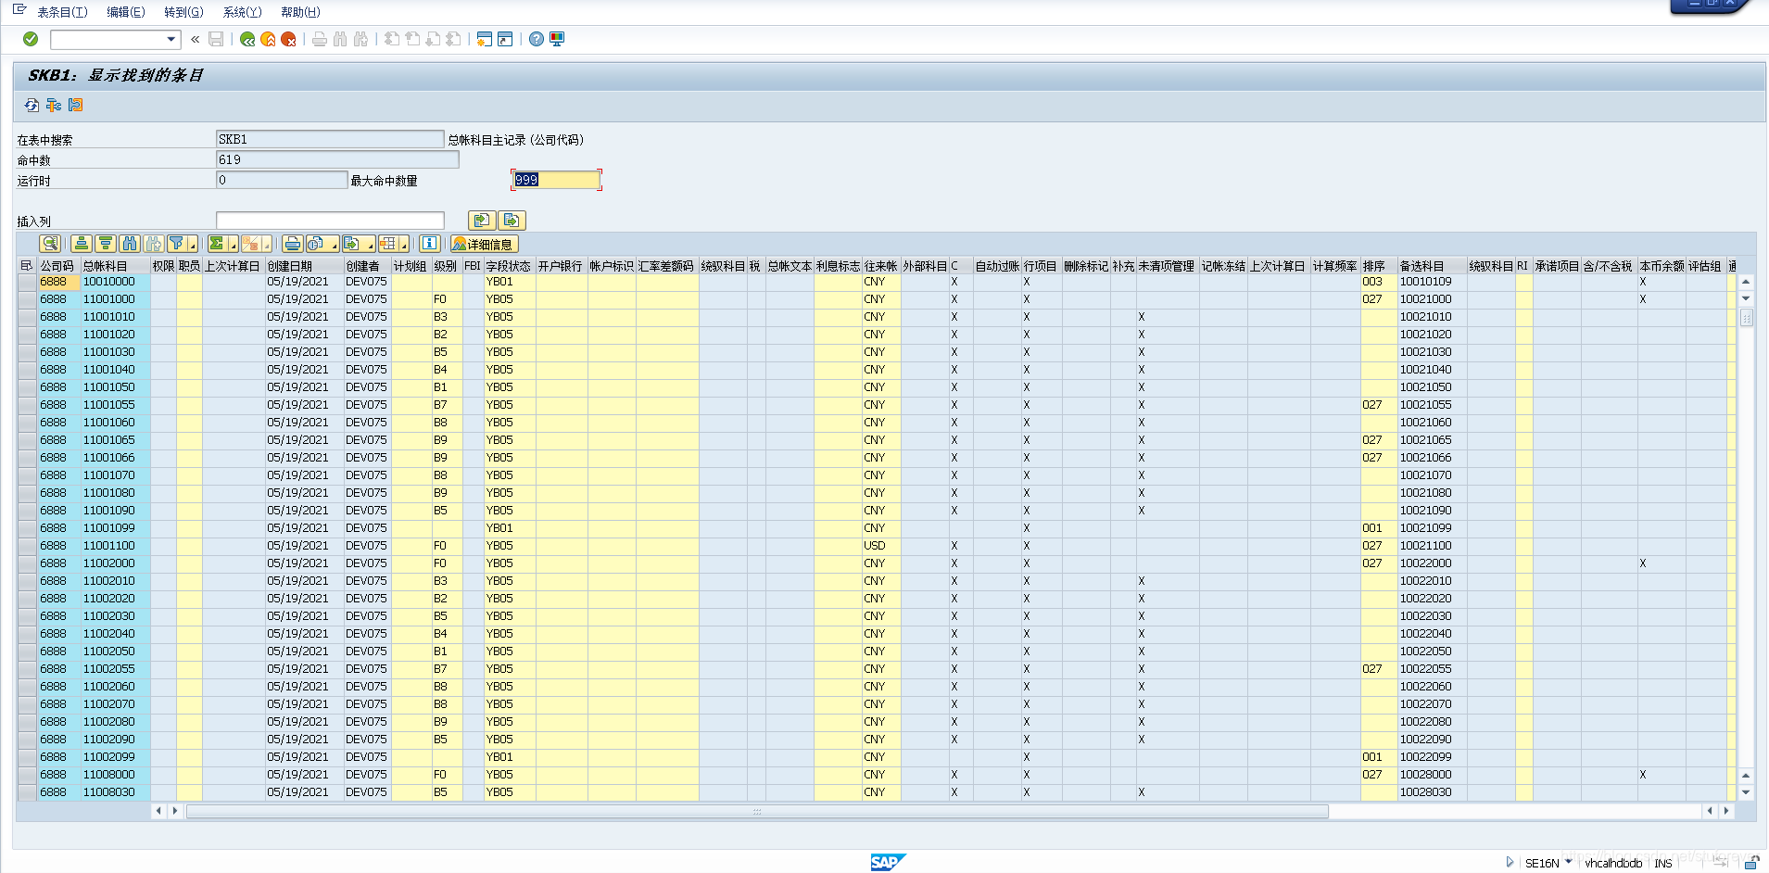
Task: Click the horizontal scrollbar right arrow at far right
Action: coord(1725,811)
